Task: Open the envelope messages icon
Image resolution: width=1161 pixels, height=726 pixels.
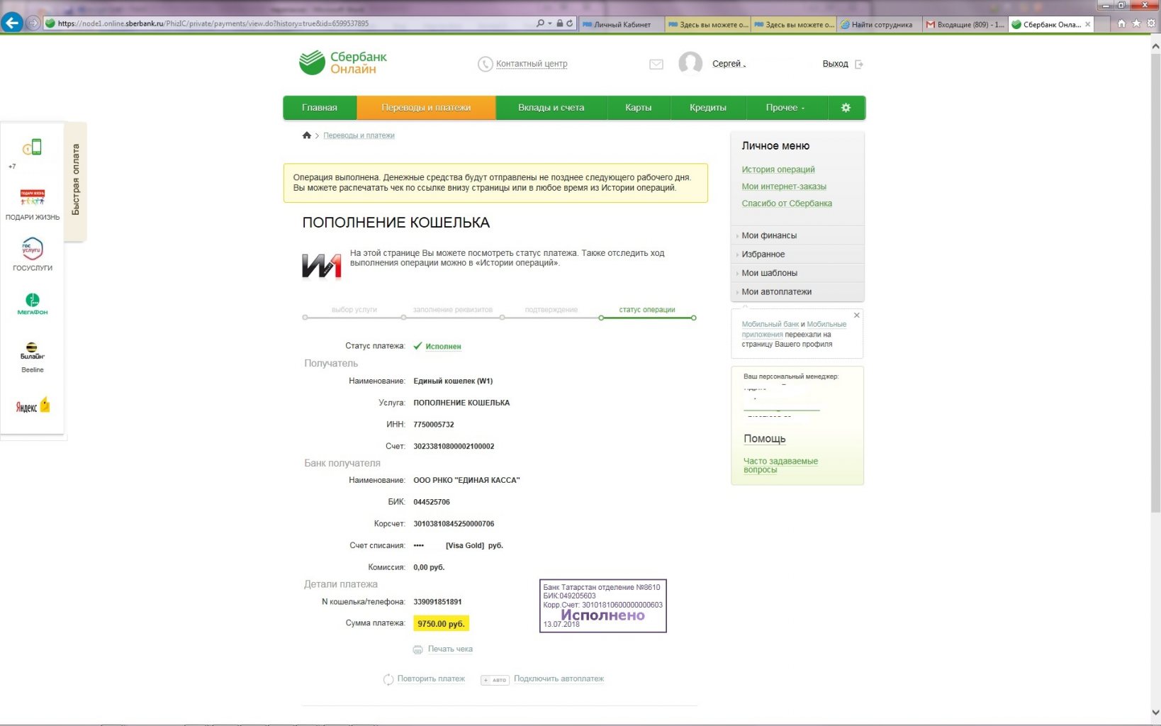Action: pos(656,65)
